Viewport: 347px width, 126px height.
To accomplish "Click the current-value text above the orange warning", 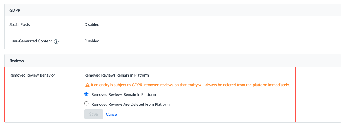I will [x=116, y=75].
